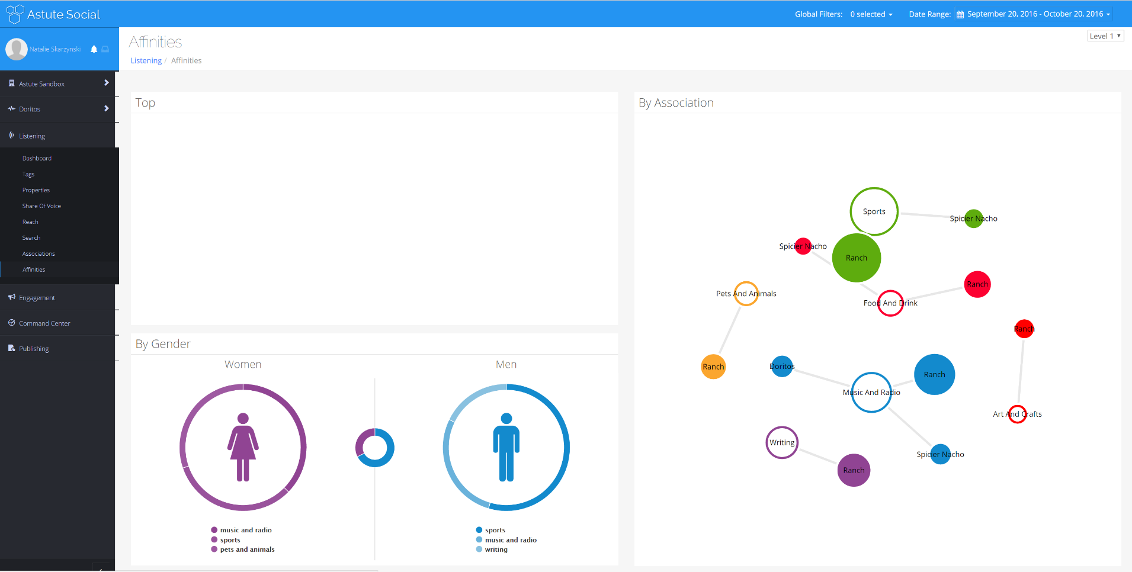Click the Doritos pulse icon

[x=11, y=109]
